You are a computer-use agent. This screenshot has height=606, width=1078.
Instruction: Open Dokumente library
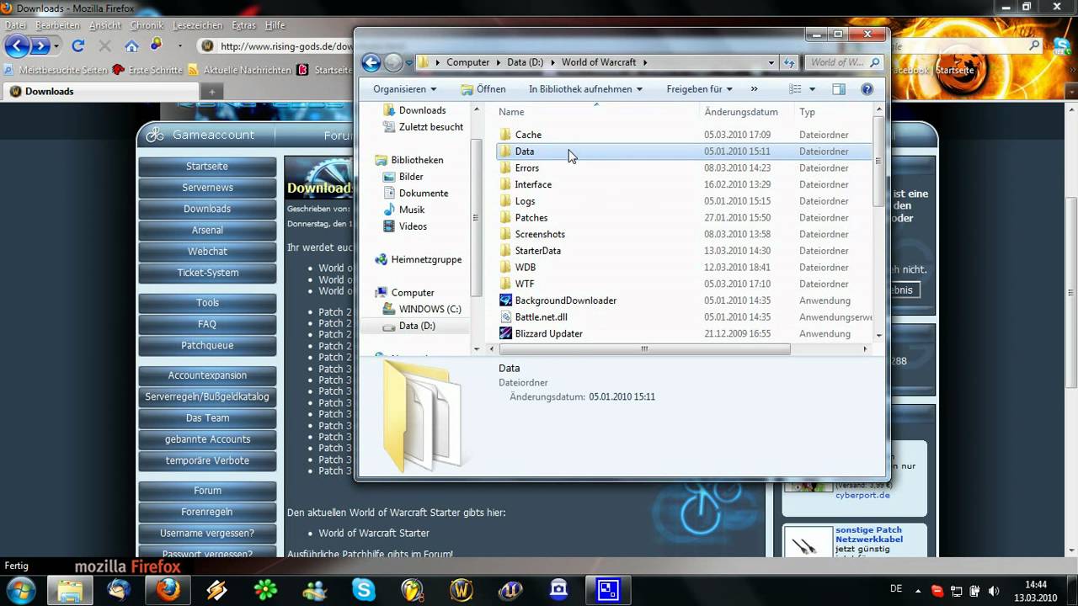coord(424,193)
